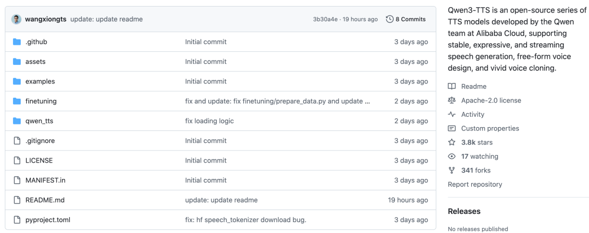Open the finetuning folder
Image resolution: width=589 pixels, height=233 pixels.
click(x=41, y=101)
